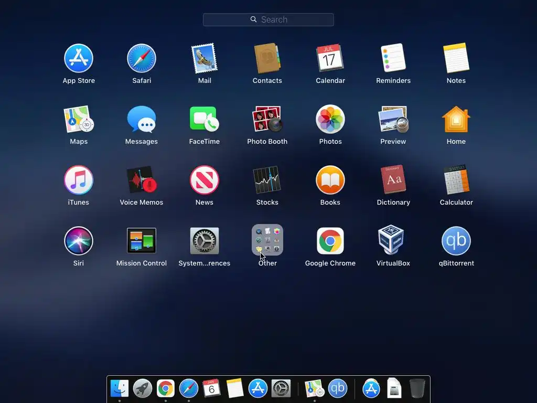Expand the Other folder
This screenshot has width=537, height=403.
click(267, 240)
